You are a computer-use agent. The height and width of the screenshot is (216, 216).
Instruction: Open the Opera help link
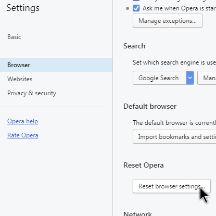[22, 121]
